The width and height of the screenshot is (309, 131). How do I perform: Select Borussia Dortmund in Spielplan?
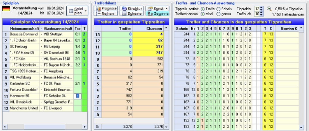pos(24,34)
